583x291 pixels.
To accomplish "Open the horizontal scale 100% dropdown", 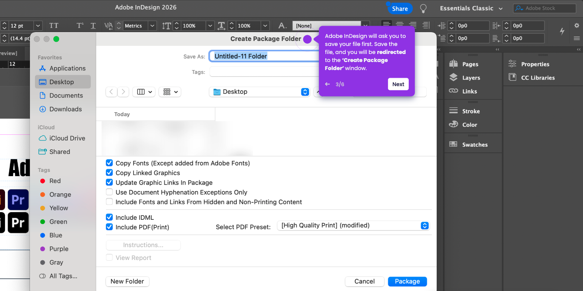I will point(265,26).
